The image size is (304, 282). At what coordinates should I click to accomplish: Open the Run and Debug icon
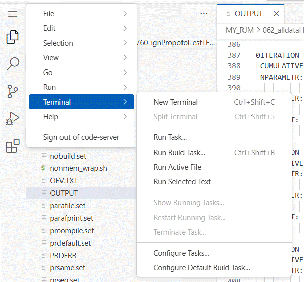click(13, 119)
